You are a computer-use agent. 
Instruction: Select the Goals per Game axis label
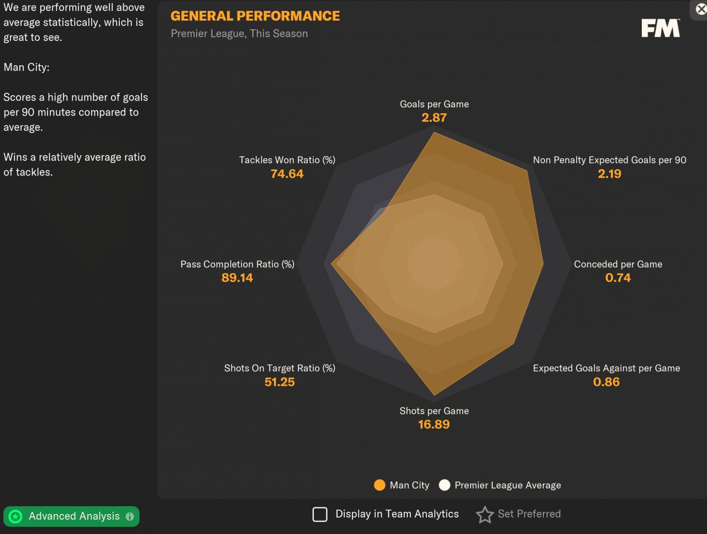(434, 104)
